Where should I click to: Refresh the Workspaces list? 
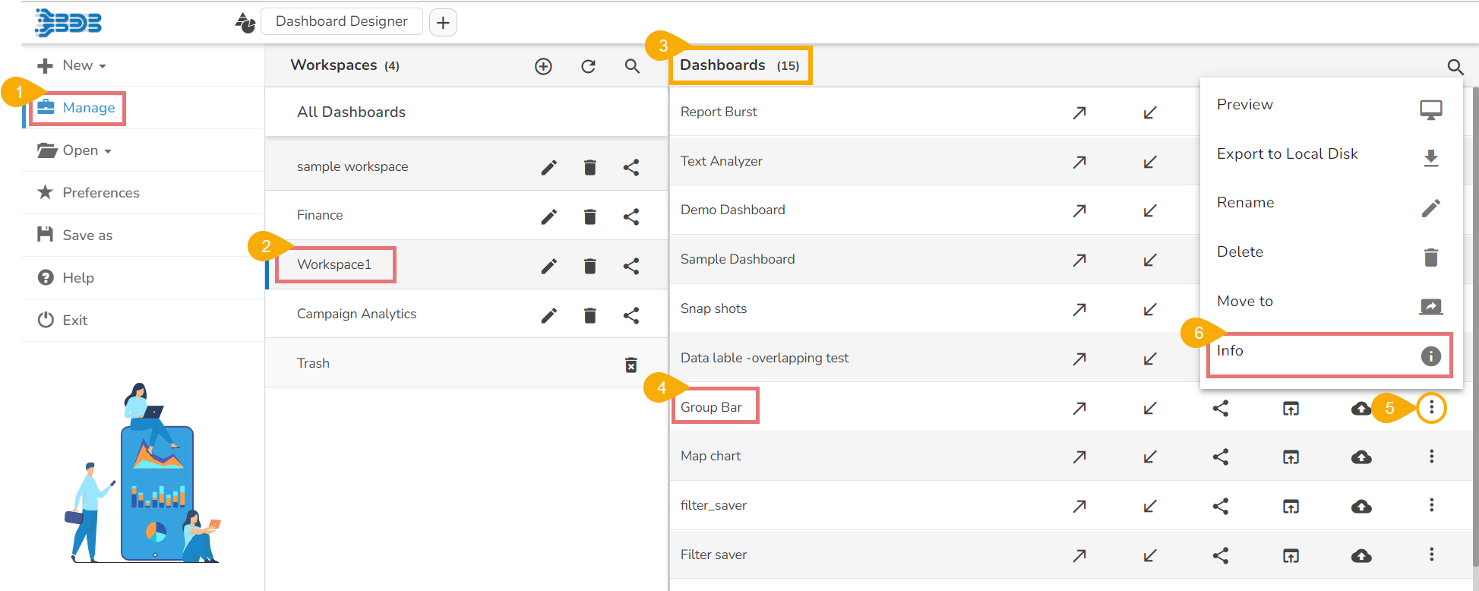click(x=588, y=66)
